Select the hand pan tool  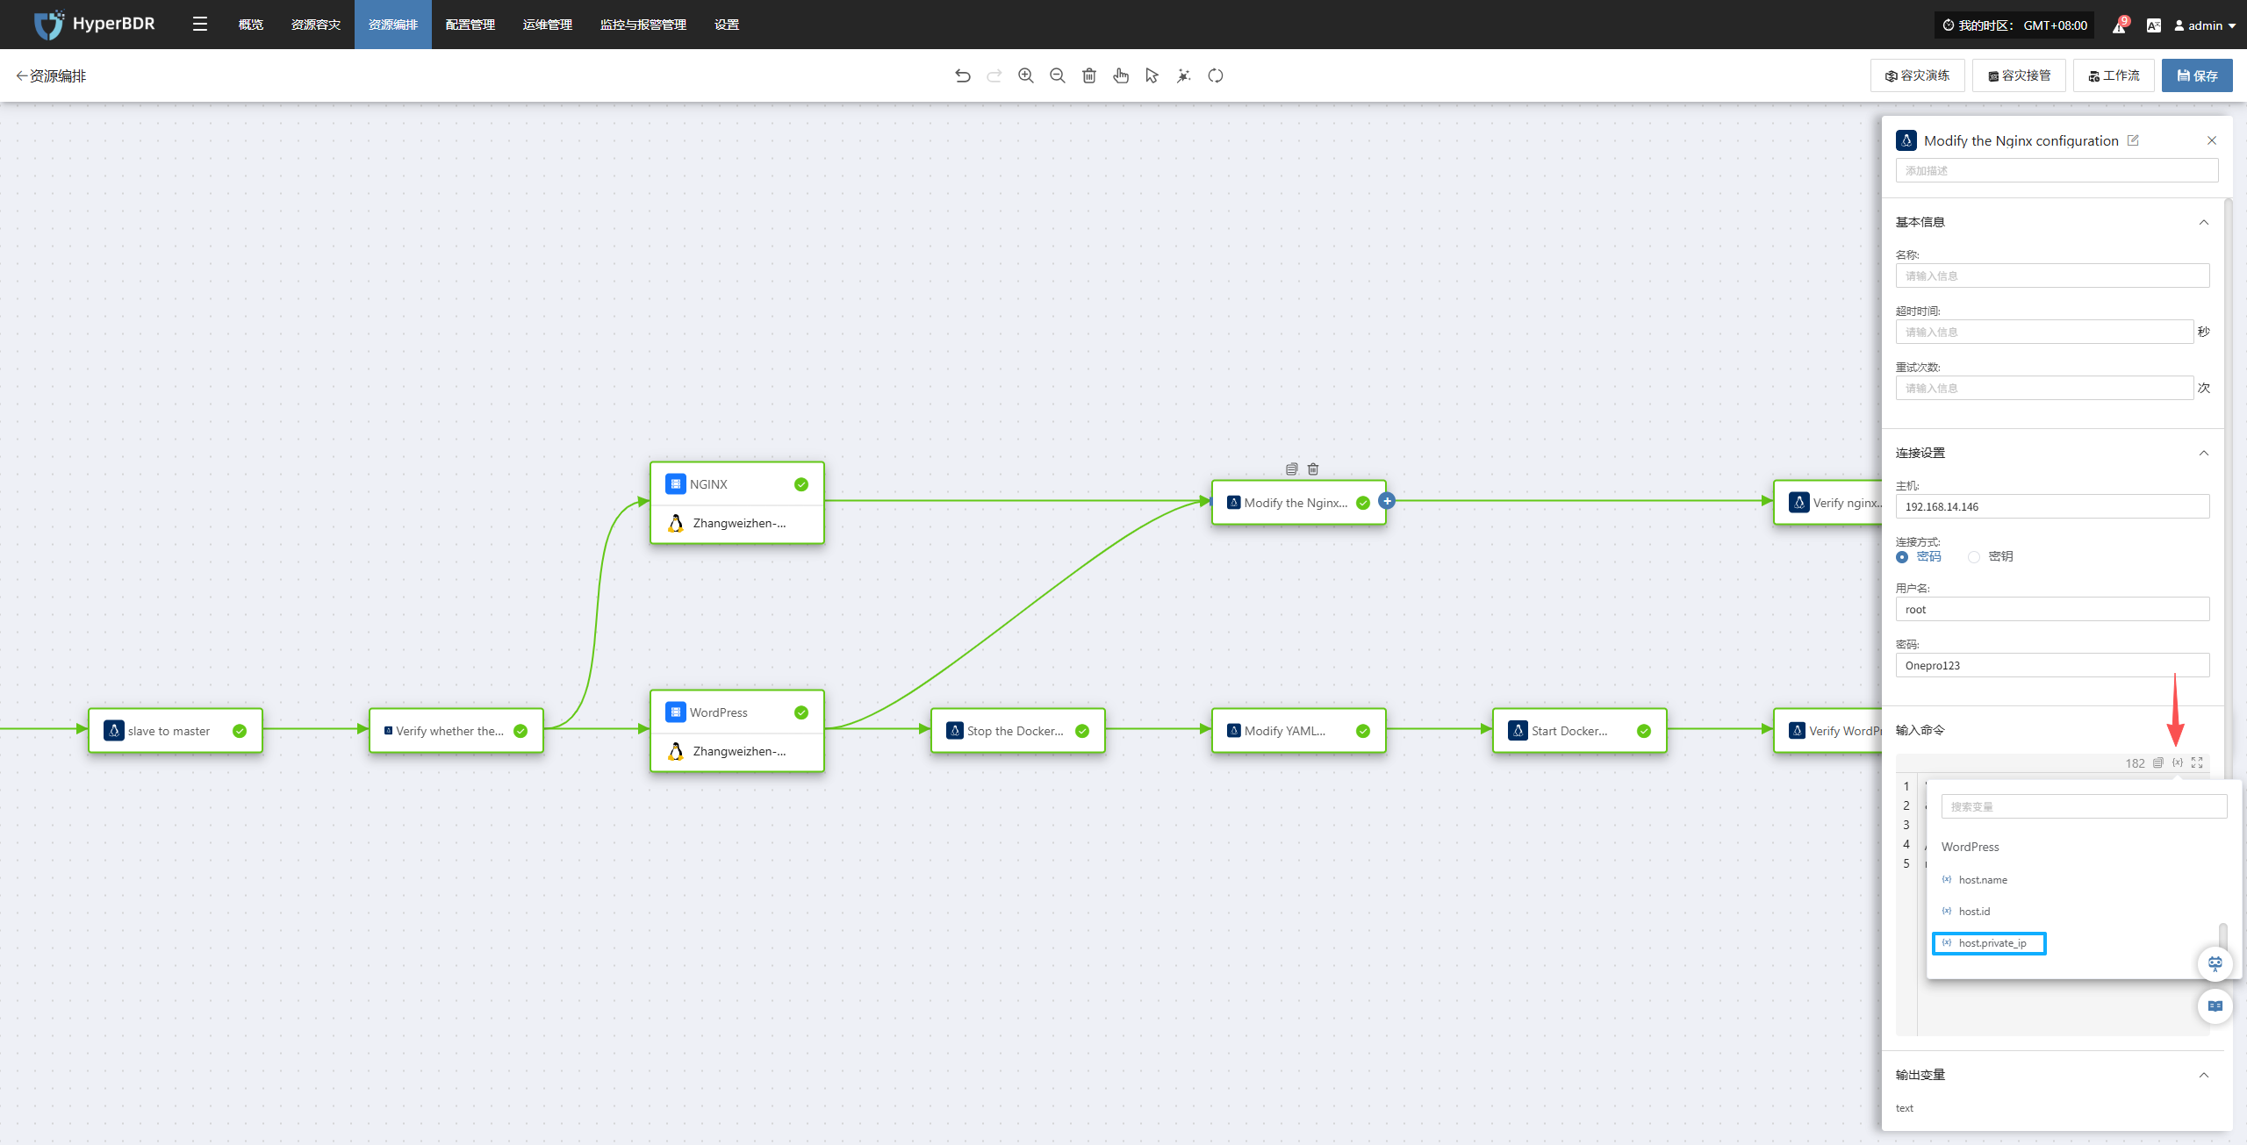coord(1120,75)
